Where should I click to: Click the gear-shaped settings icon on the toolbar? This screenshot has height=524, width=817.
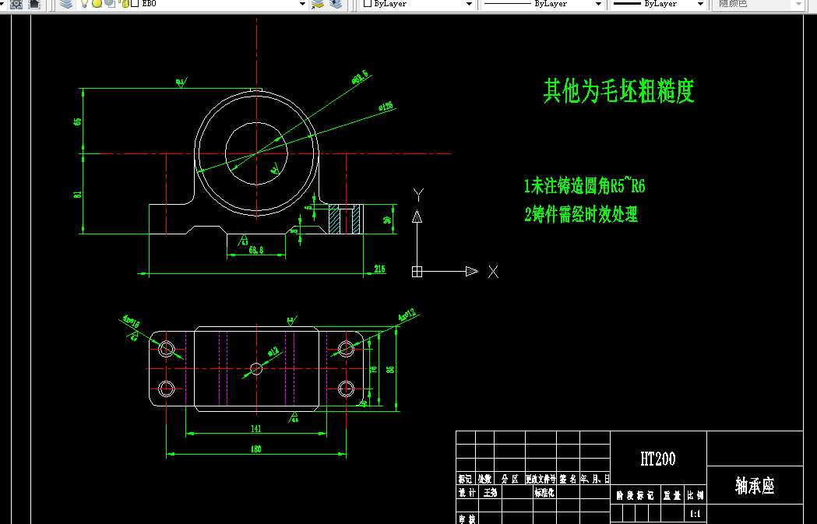[16, 4]
